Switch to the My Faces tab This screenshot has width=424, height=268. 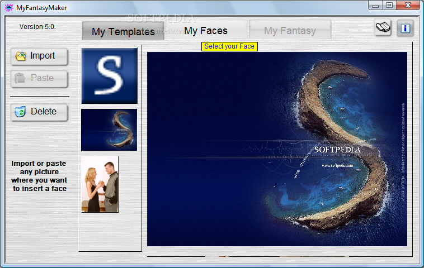point(206,31)
